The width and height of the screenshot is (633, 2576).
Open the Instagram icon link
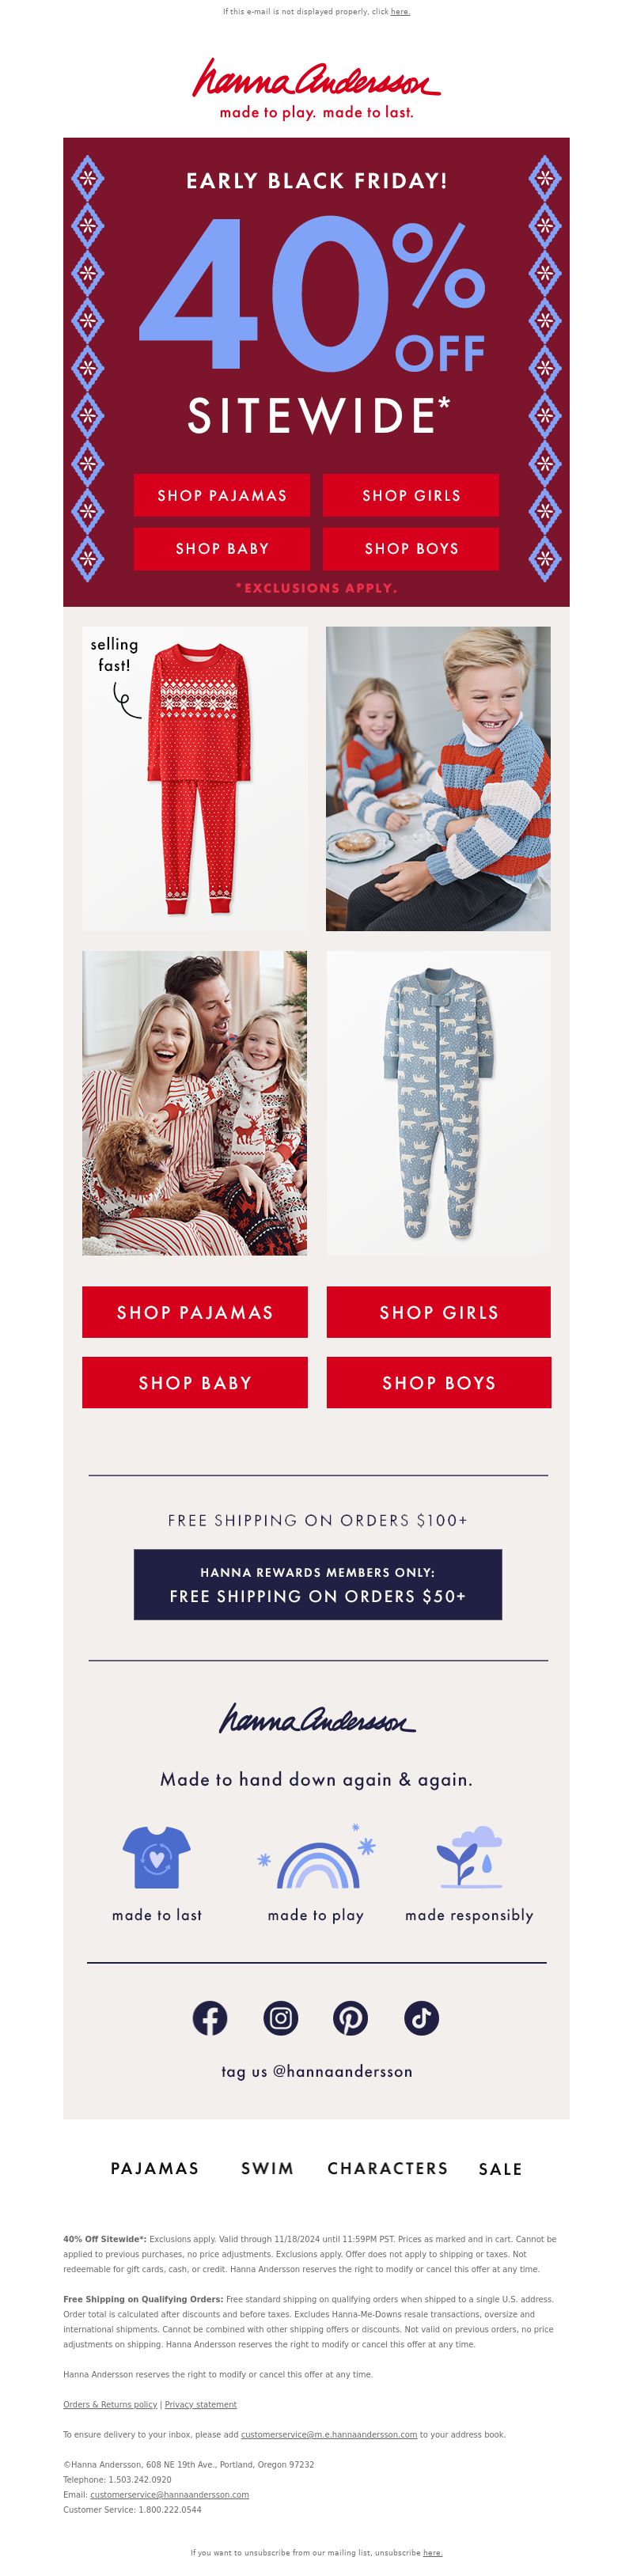tap(281, 2018)
